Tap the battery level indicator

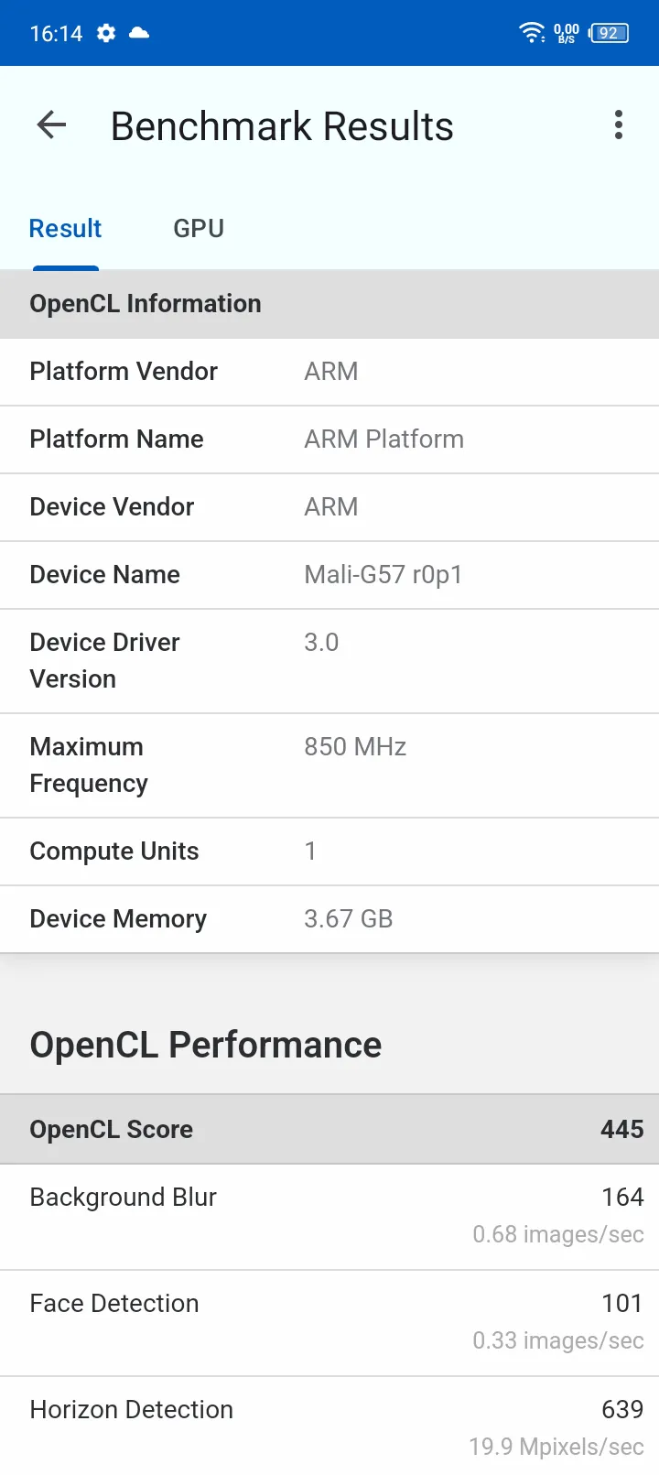tap(609, 33)
